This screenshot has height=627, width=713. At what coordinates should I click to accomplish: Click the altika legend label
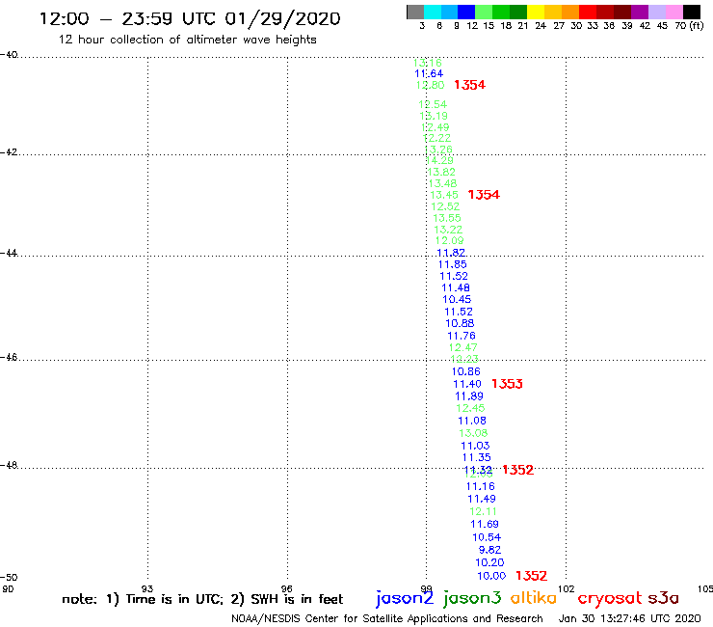[x=534, y=597]
